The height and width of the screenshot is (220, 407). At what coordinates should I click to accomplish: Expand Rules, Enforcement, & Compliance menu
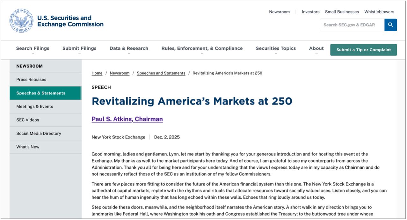[202, 48]
